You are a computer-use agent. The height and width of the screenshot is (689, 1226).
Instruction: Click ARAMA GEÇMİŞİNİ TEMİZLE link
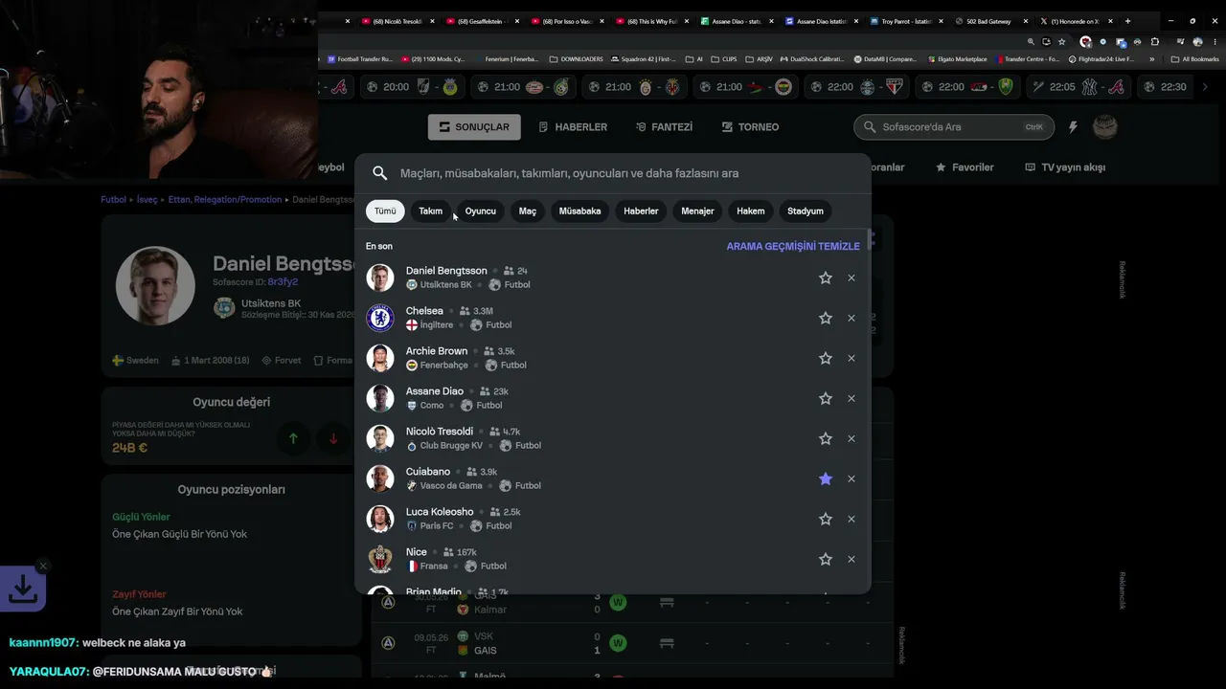pyautogui.click(x=793, y=246)
